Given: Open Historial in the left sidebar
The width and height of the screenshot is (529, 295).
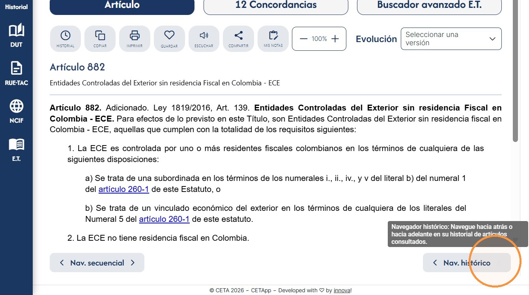Looking at the screenshot, I should (x=16, y=7).
